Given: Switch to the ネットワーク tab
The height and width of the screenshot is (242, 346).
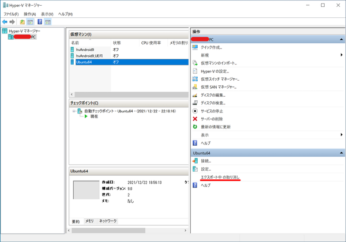Looking at the screenshot, I should pyautogui.click(x=108, y=221).
